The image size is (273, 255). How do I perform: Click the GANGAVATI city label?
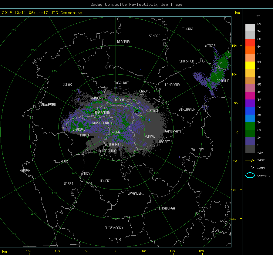173,131
